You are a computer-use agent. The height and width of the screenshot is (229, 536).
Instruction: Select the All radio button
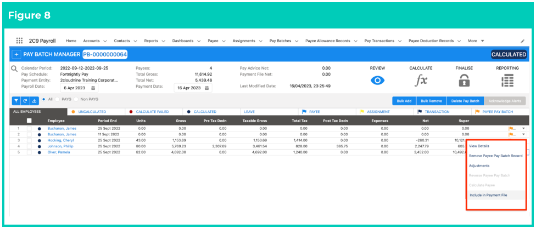tap(43, 99)
